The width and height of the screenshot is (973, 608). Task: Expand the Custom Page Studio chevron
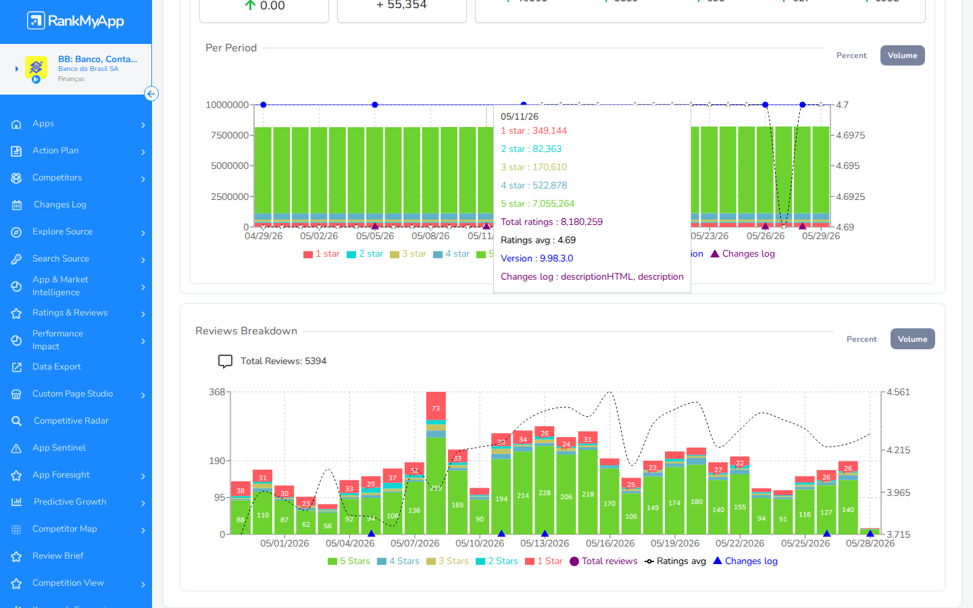[143, 395]
